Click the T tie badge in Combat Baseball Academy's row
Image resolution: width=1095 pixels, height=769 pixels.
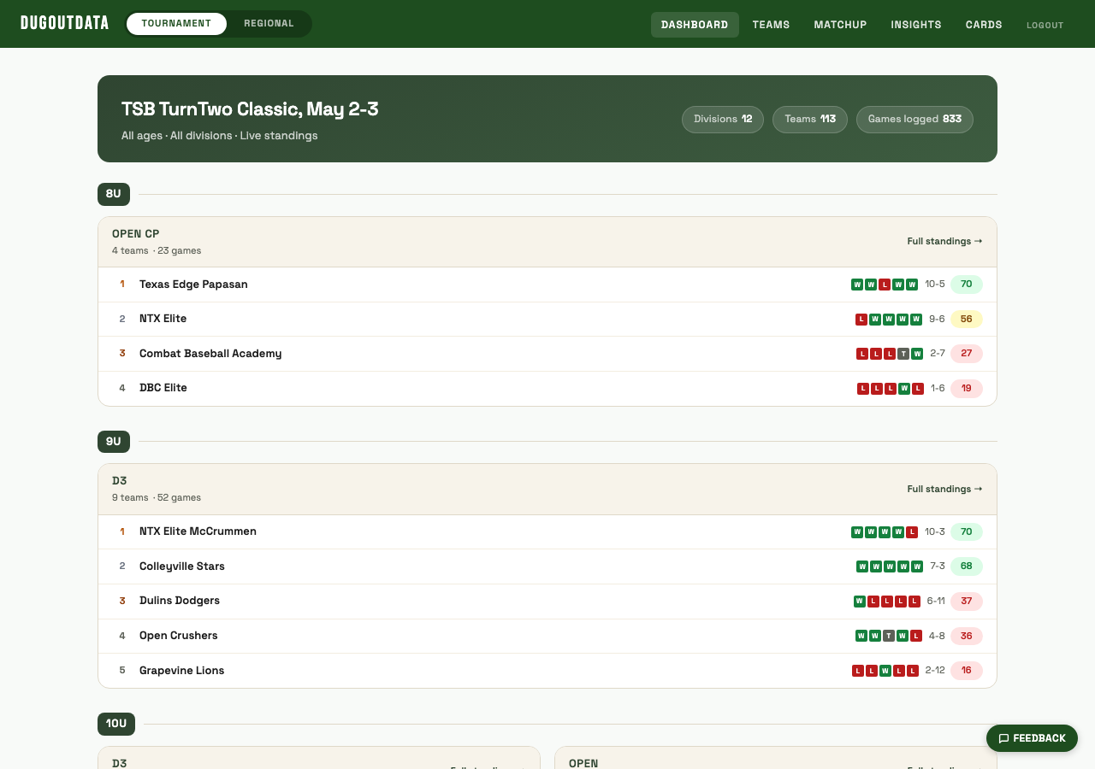(903, 353)
